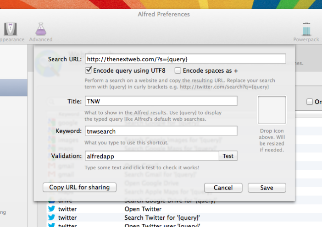Click the Cancel button

point(223,188)
